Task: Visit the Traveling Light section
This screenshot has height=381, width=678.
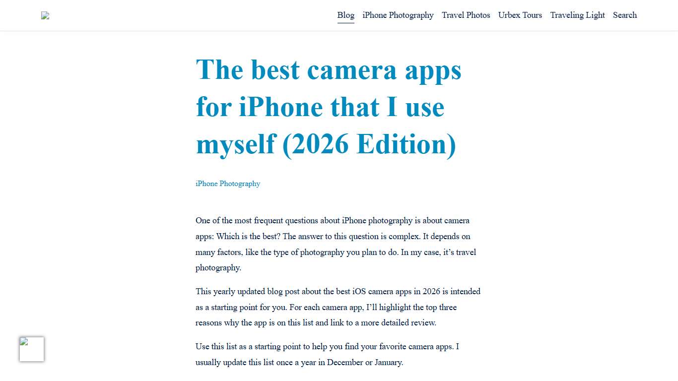Action: [x=577, y=15]
